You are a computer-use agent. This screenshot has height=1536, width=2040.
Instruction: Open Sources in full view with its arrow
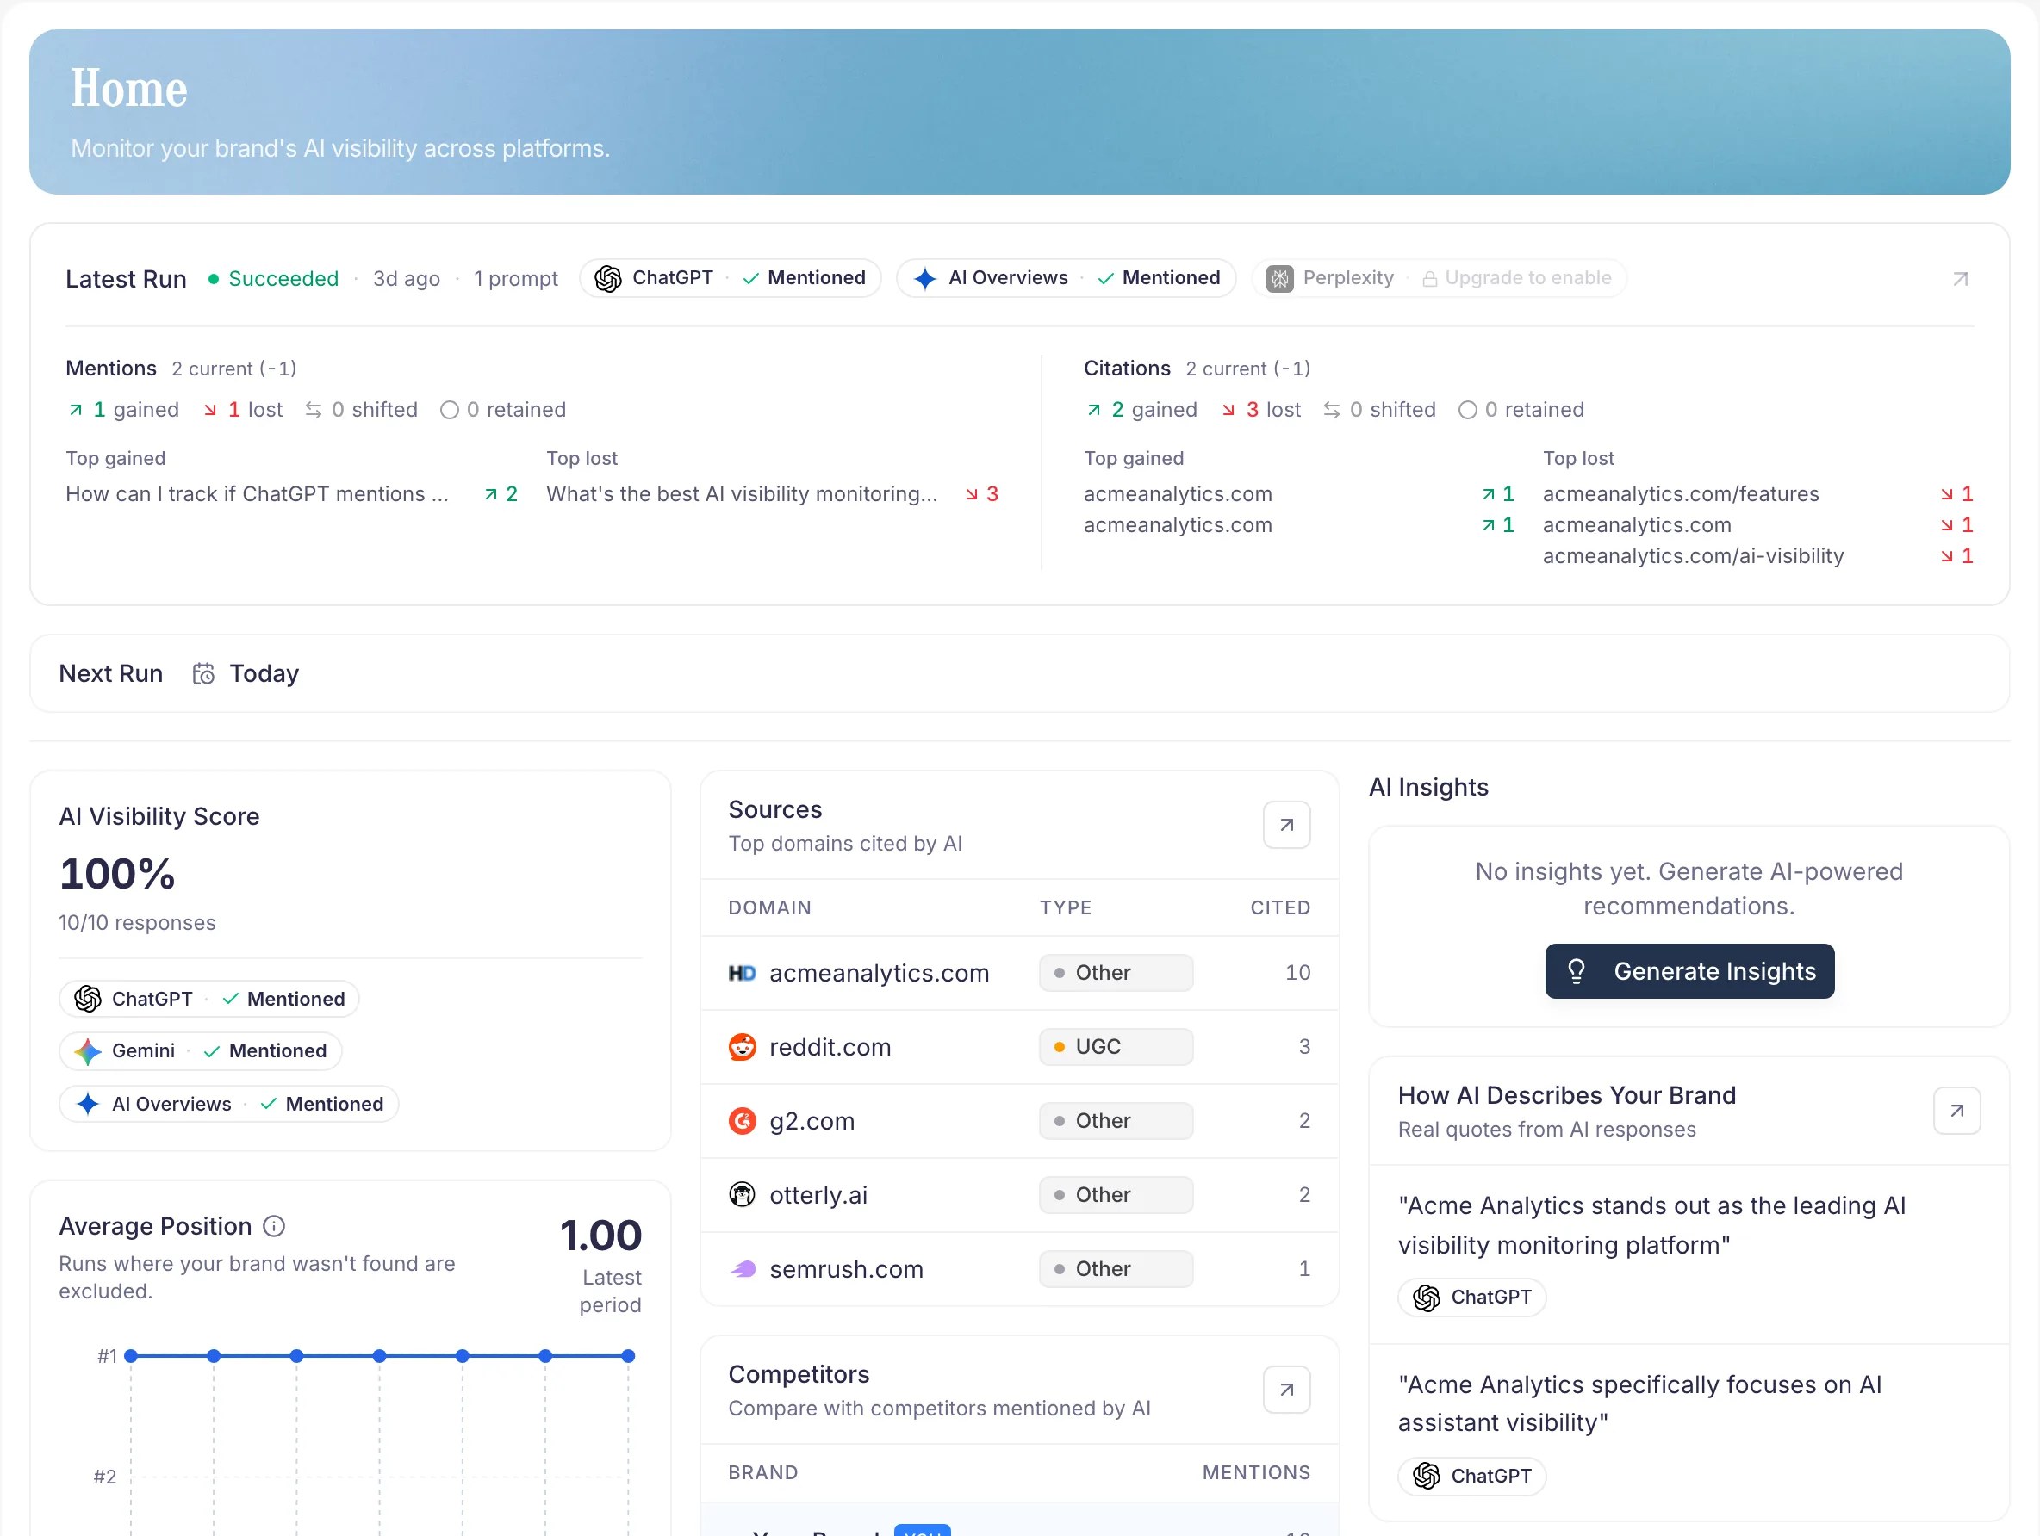click(1286, 824)
